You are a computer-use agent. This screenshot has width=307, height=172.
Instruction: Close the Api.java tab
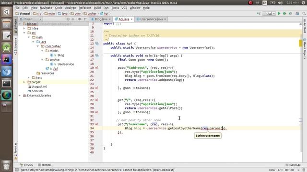point(131,19)
